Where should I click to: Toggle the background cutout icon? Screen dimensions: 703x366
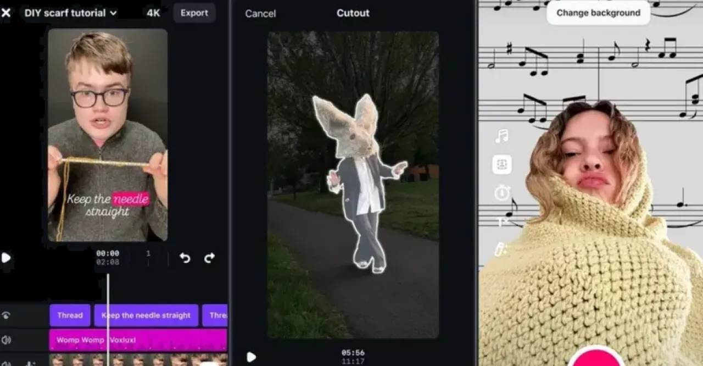coord(502,164)
